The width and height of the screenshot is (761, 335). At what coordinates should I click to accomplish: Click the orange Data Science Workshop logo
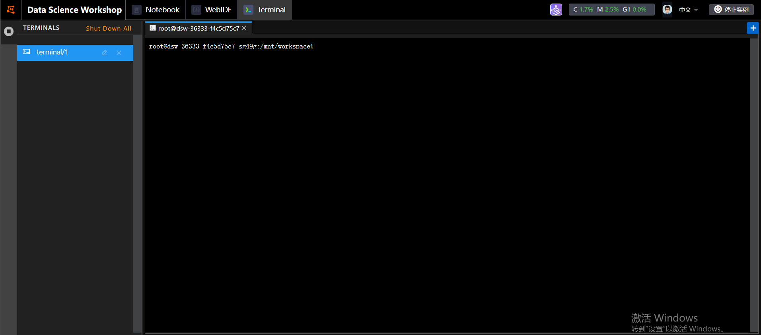pyautogui.click(x=11, y=10)
